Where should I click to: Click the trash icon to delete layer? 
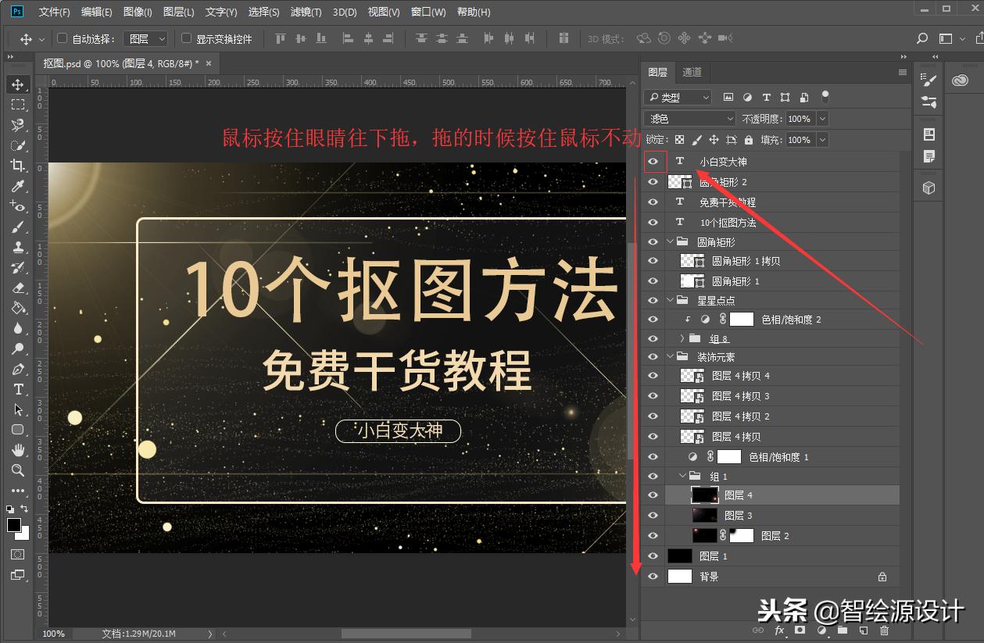point(884,630)
